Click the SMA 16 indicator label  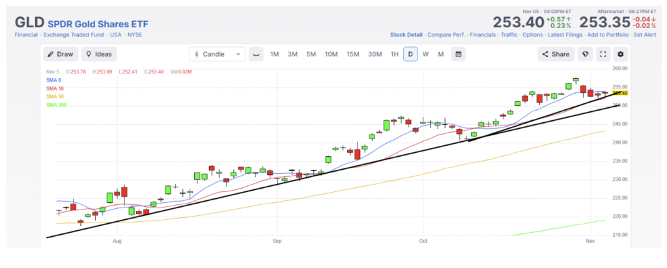click(55, 88)
